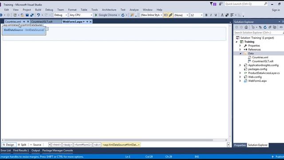
Task: Click the Undo arrow icon
Action: point(39,15)
